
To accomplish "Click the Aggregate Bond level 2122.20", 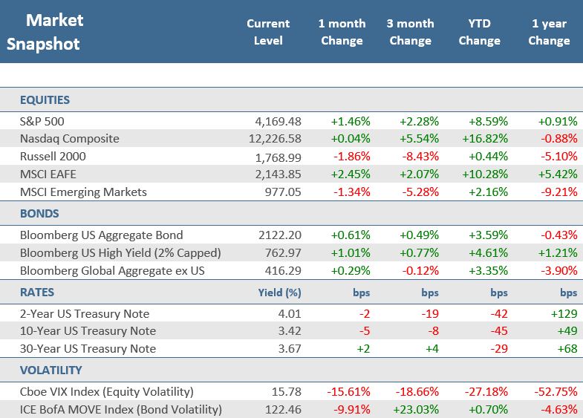I will click(280, 235).
